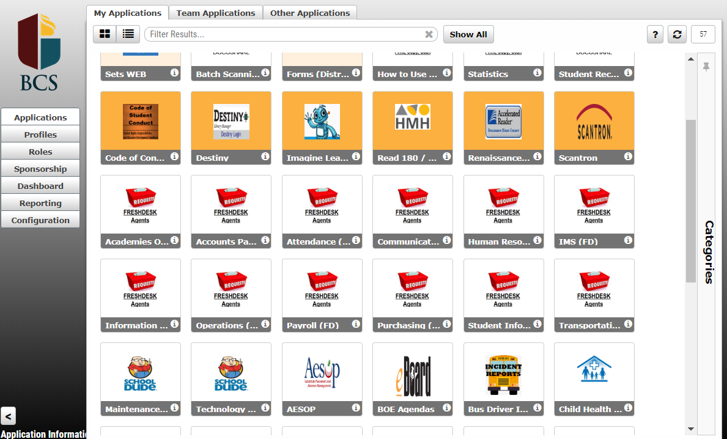Open IMS (FD) Freshdesk tile

tap(594, 212)
